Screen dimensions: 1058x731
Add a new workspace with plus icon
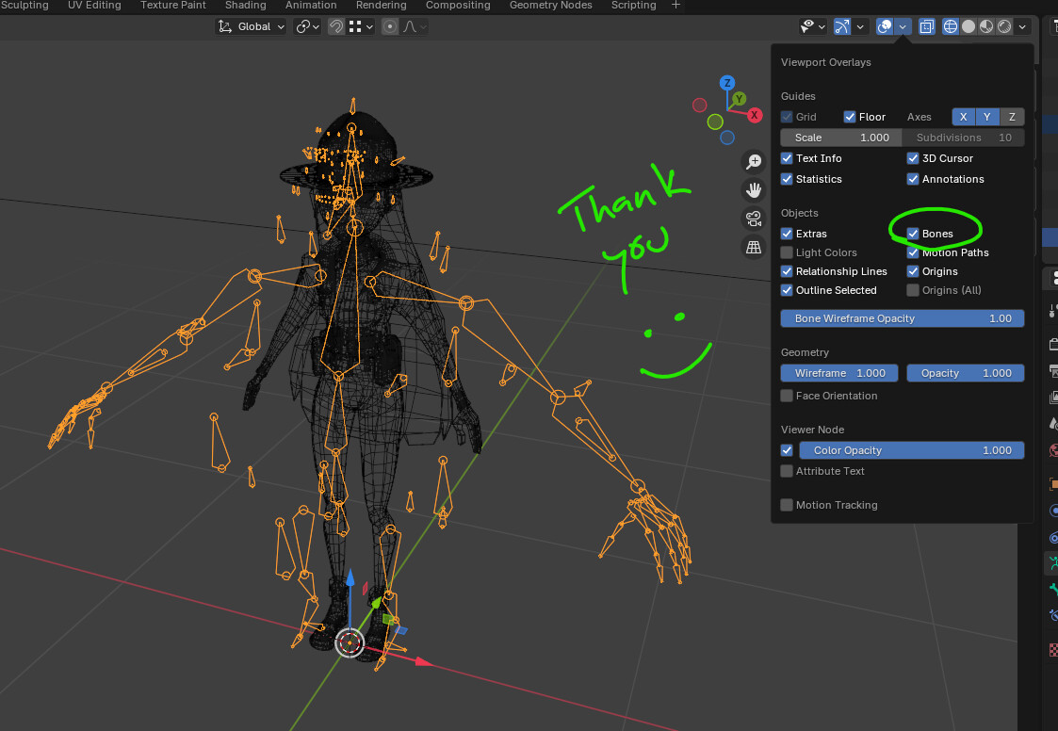pos(676,6)
